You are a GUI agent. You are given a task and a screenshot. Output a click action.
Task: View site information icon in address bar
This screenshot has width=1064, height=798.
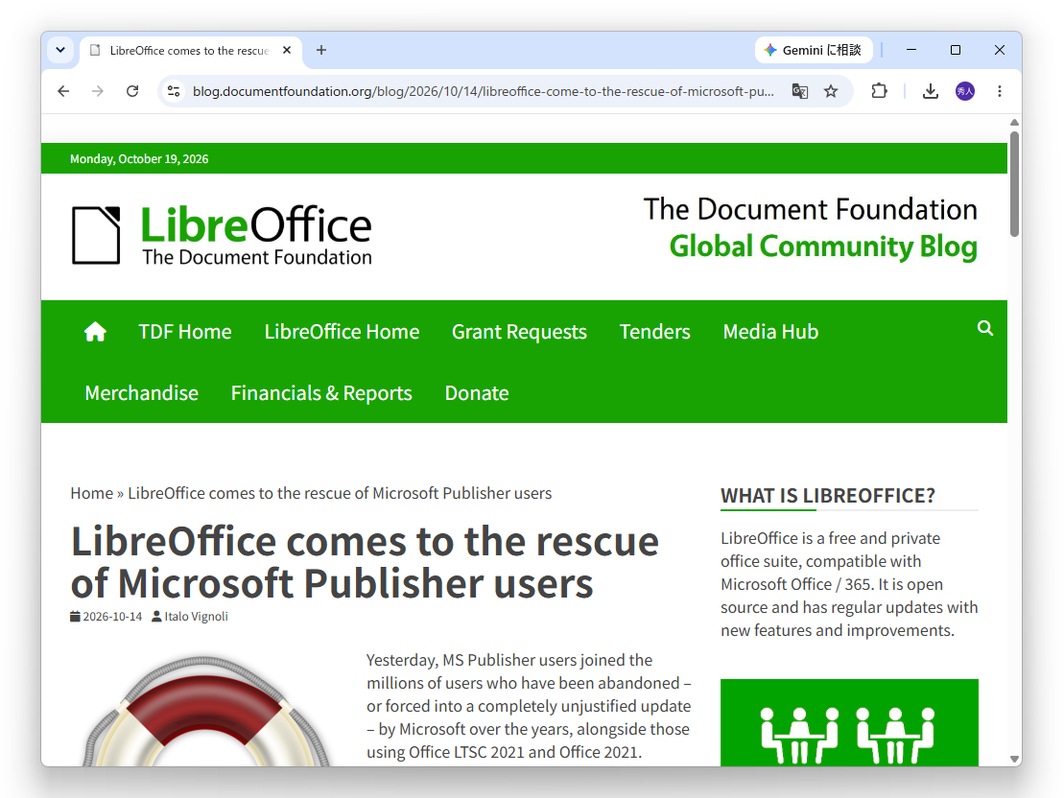174,91
